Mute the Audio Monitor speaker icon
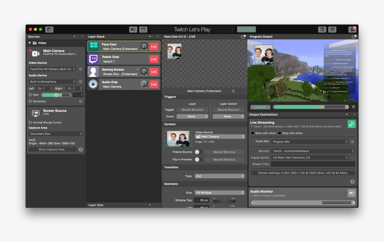Viewport: 384px width, 242px height. pos(351,193)
